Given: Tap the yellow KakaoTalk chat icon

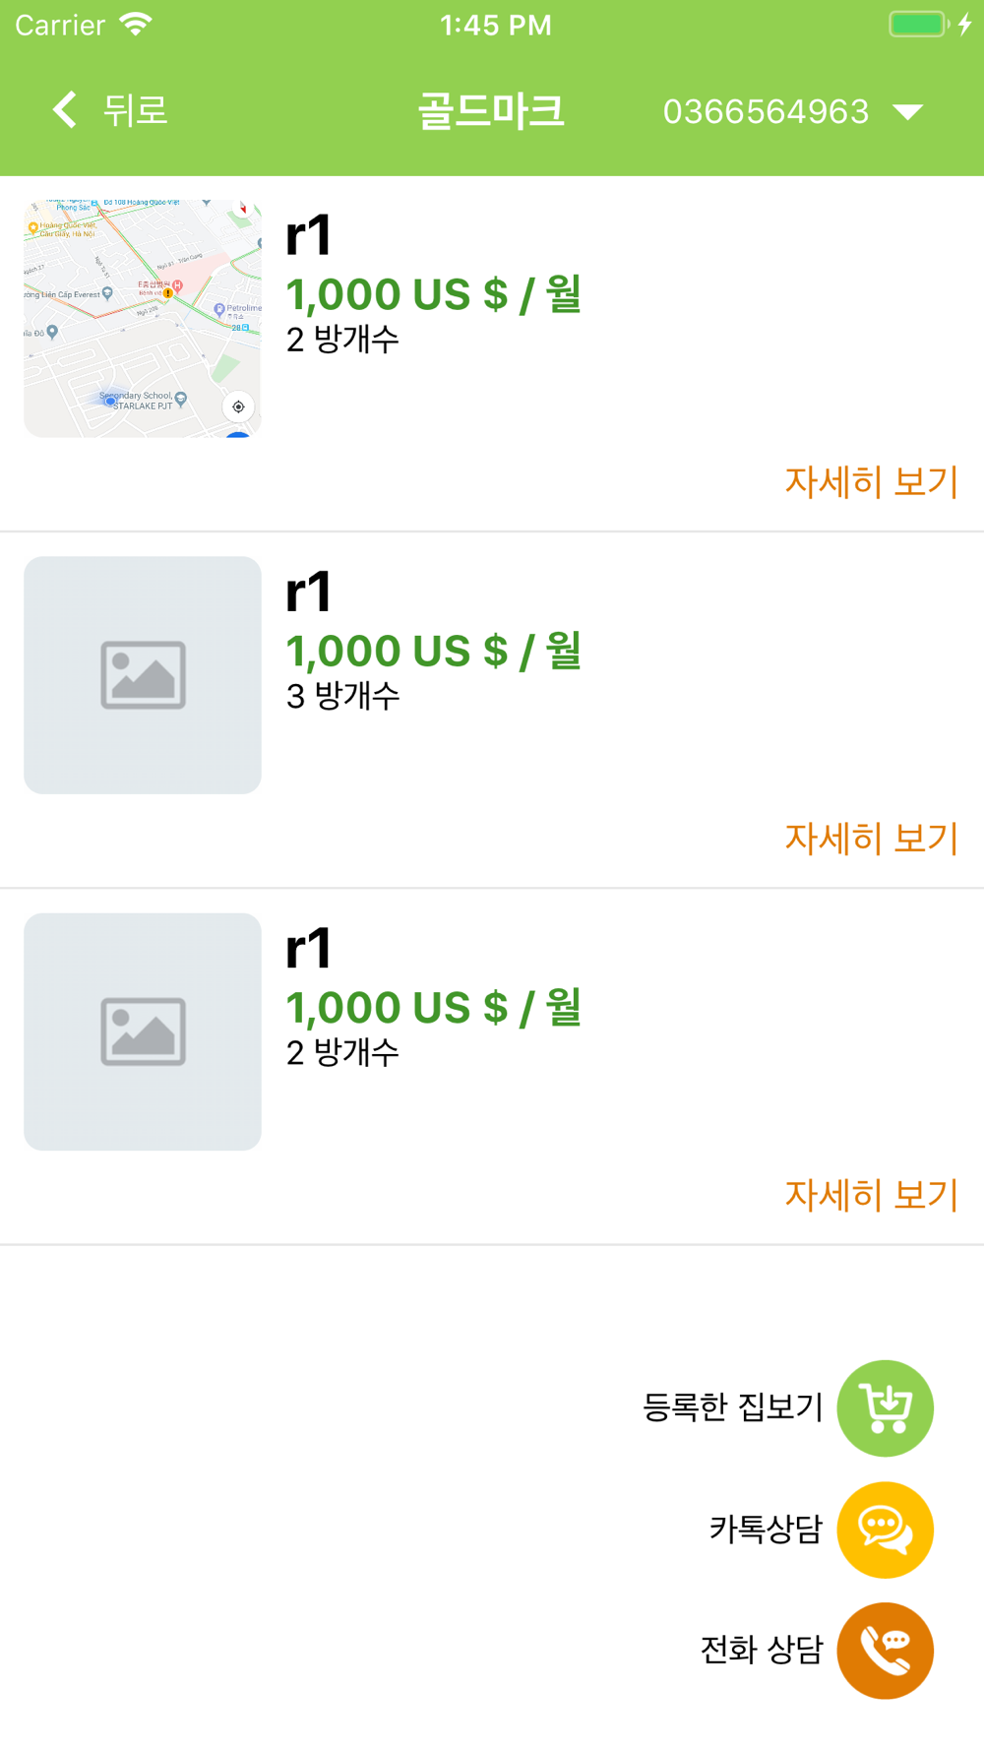Looking at the screenshot, I should (885, 1530).
